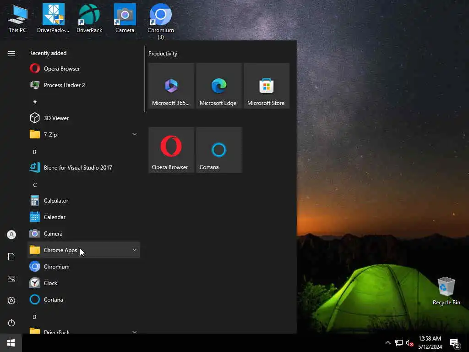Open Clock app
The image size is (469, 352).
(84, 283)
